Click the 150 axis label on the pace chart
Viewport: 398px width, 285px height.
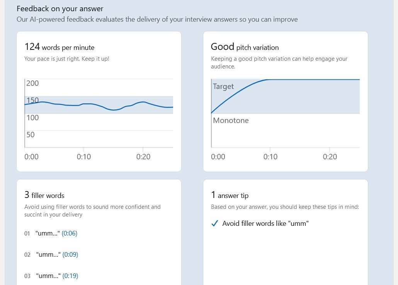(32, 101)
